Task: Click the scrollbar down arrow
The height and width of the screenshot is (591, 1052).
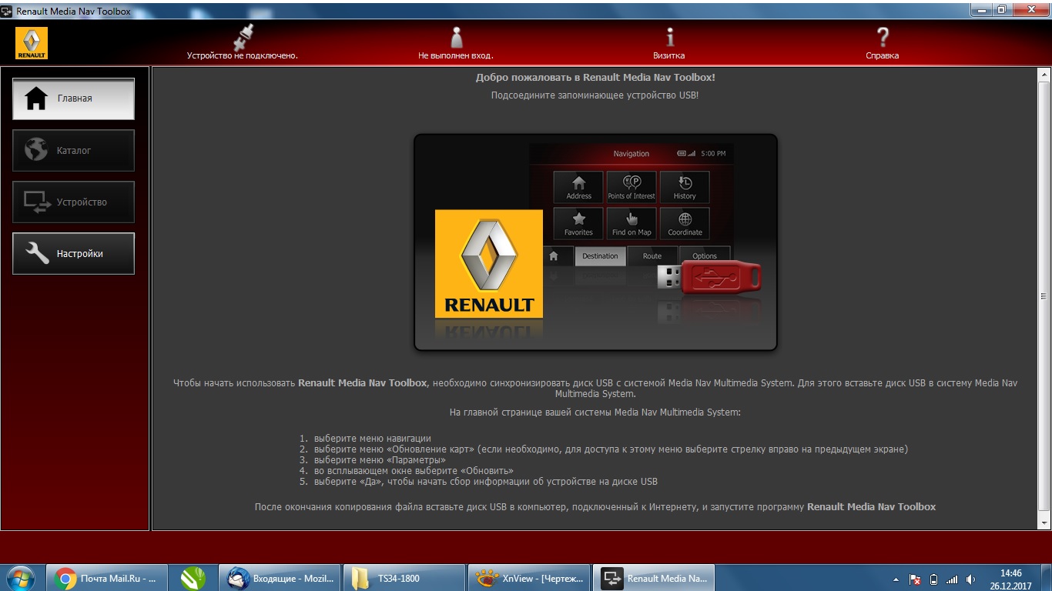Action: tap(1044, 523)
